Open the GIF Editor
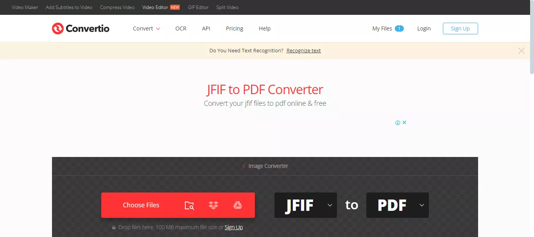The height and width of the screenshot is (237, 534). click(198, 7)
